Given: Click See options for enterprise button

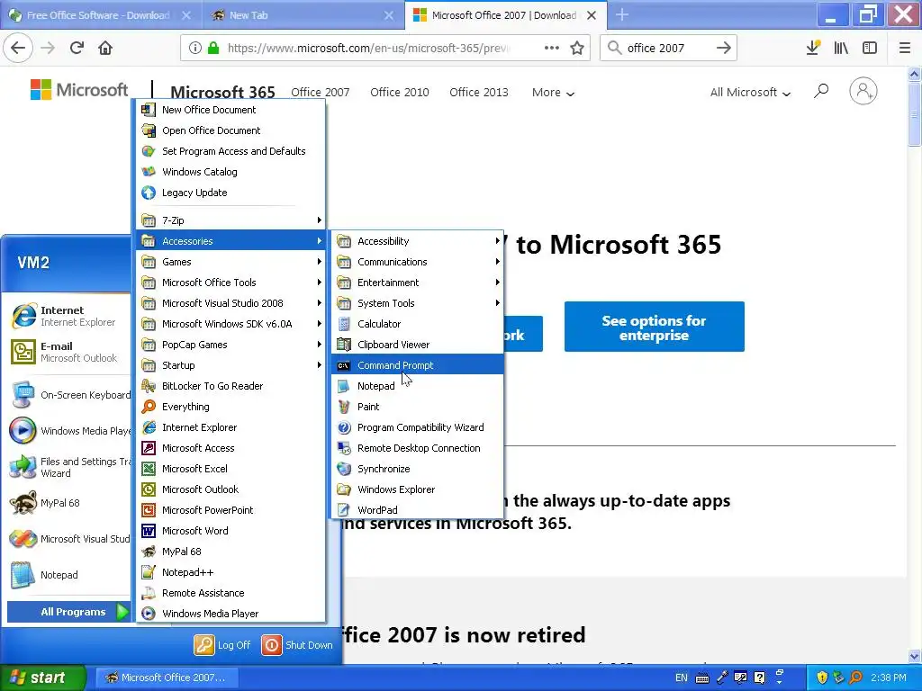Looking at the screenshot, I should (x=654, y=327).
